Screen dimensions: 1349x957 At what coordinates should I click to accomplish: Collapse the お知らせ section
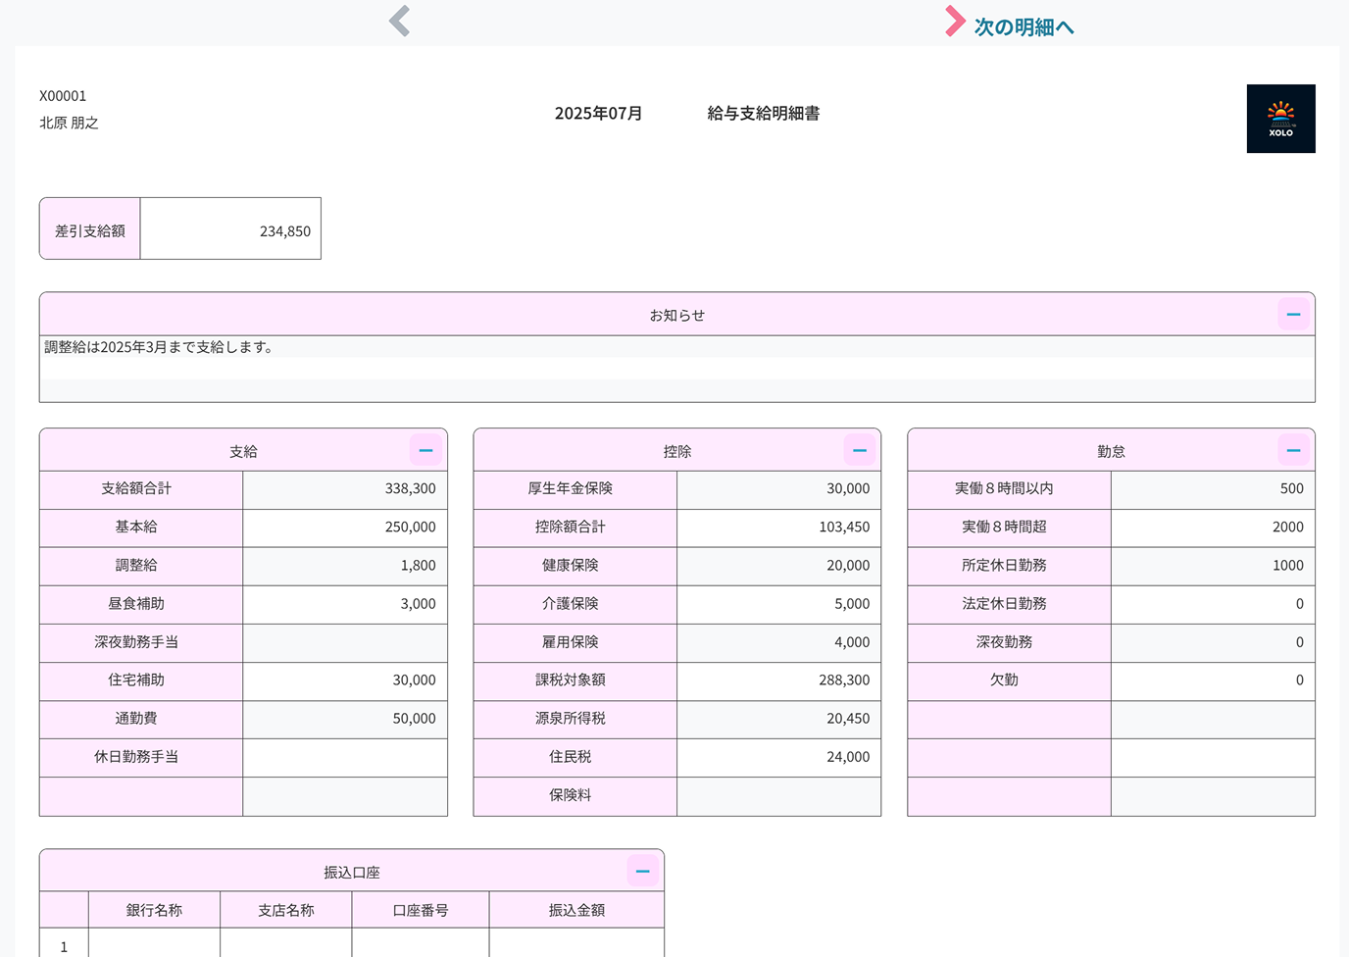1293,315
